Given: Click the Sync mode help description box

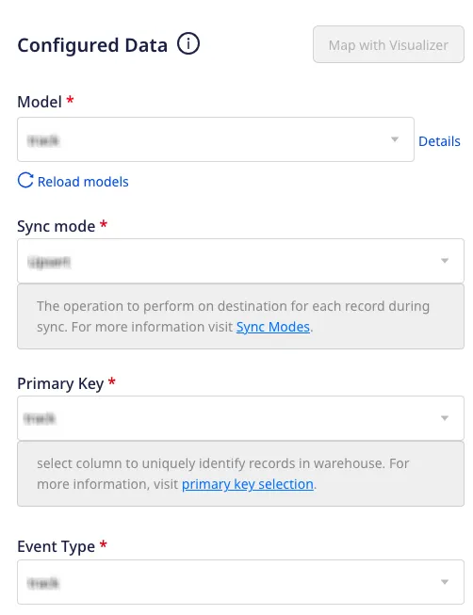Looking at the screenshot, I should pos(240,316).
